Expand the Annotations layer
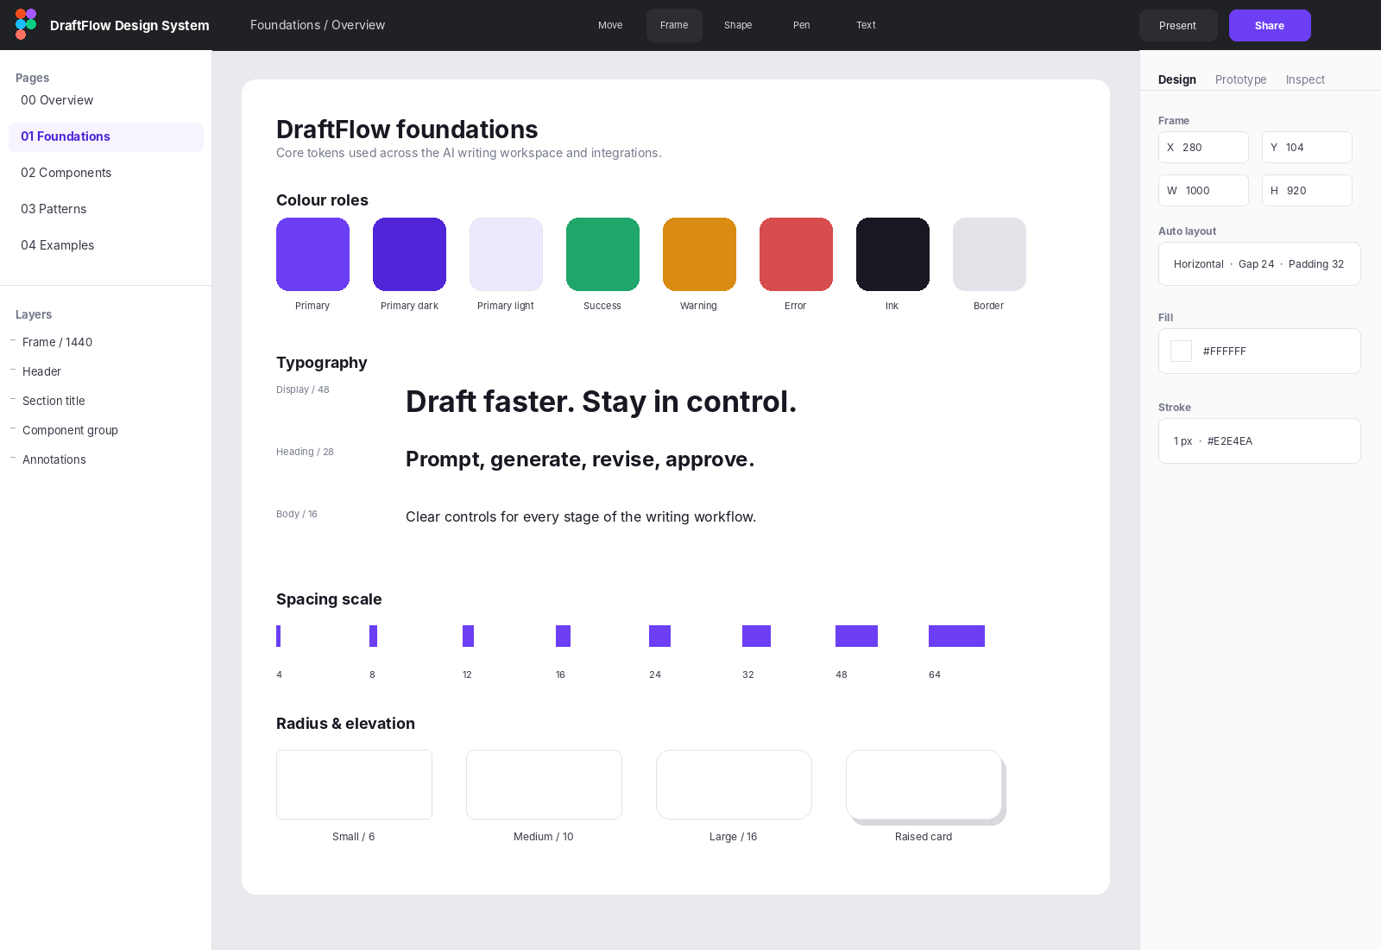This screenshot has width=1381, height=950. (x=13, y=459)
